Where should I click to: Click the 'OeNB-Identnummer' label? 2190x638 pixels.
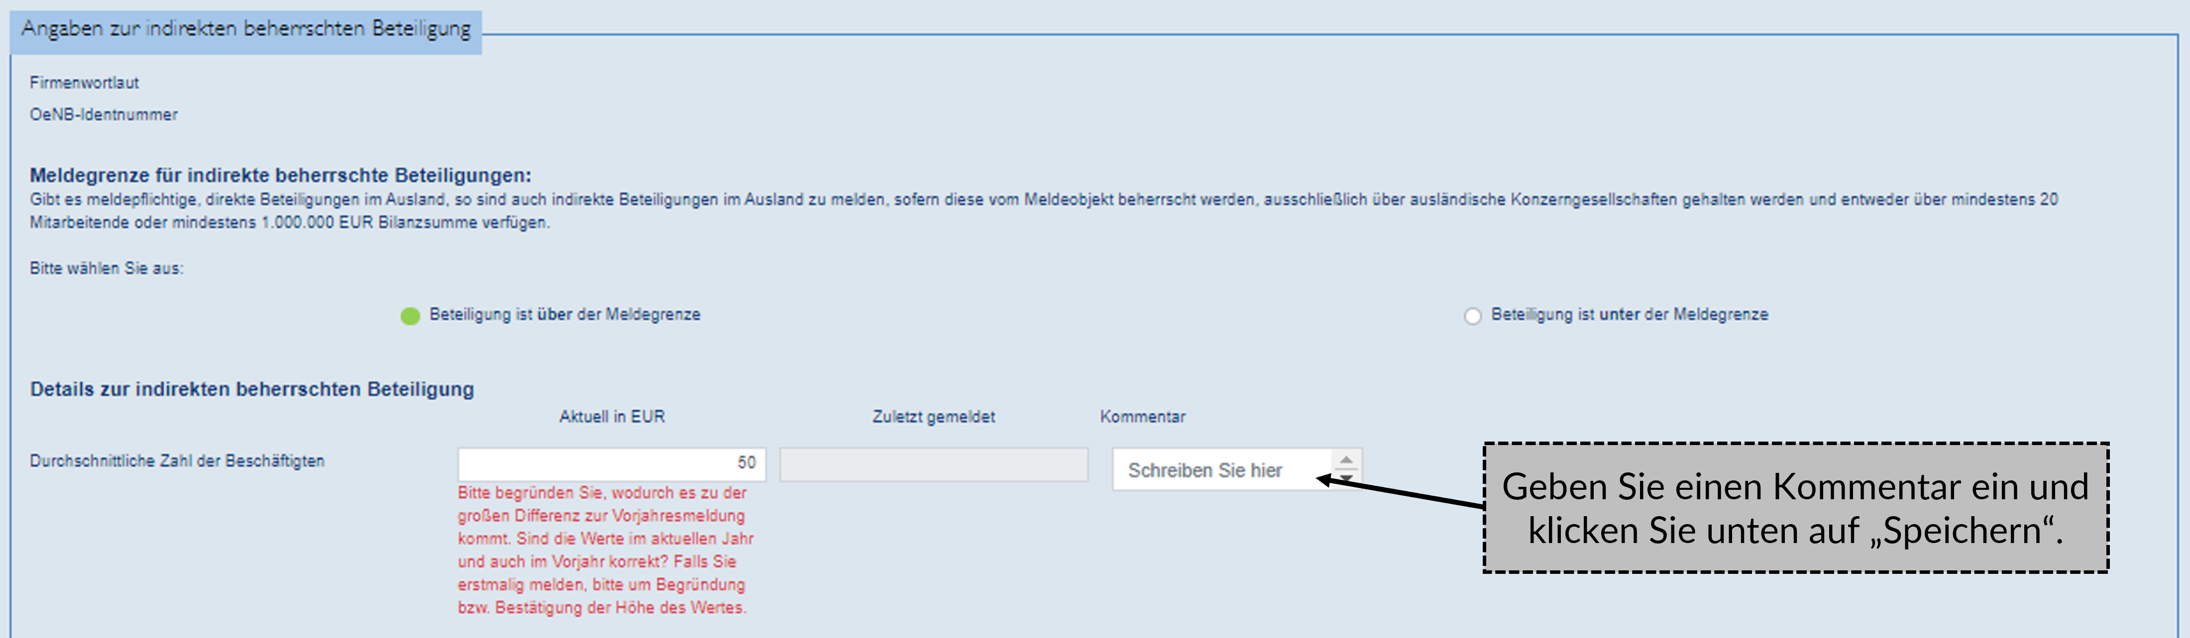click(x=104, y=115)
